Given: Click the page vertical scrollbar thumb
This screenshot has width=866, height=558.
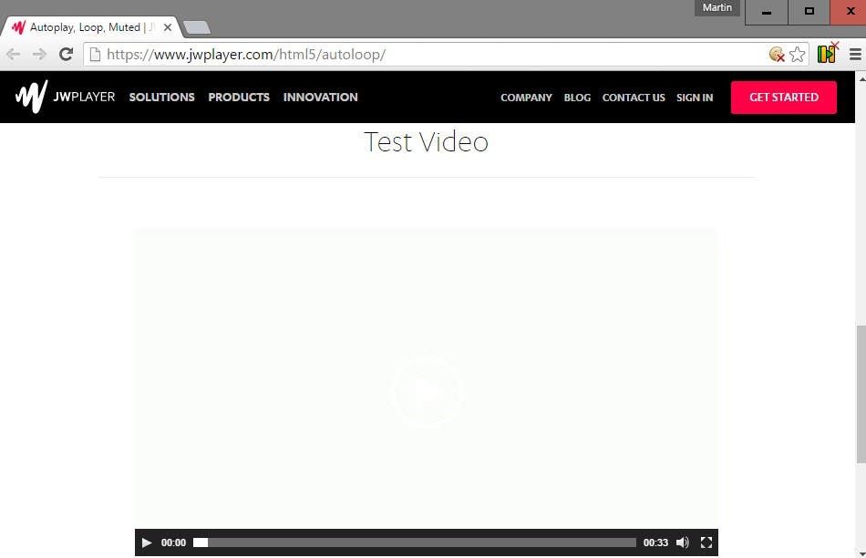Looking at the screenshot, I should point(861,394).
